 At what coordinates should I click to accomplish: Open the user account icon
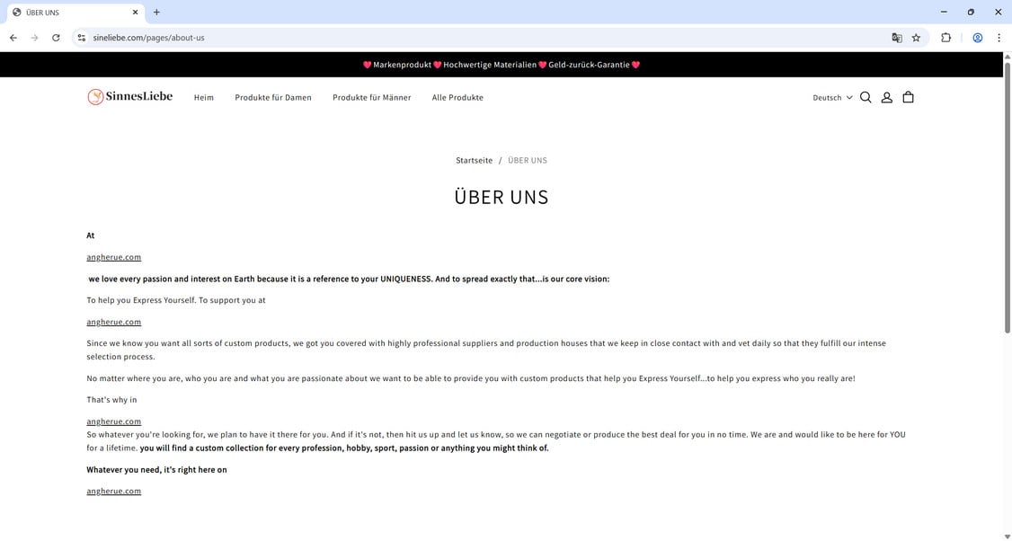887,97
